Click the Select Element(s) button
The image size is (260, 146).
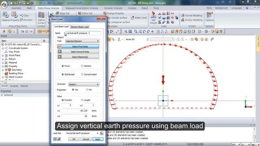coord(78,57)
